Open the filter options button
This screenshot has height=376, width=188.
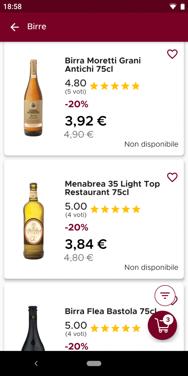click(x=165, y=295)
